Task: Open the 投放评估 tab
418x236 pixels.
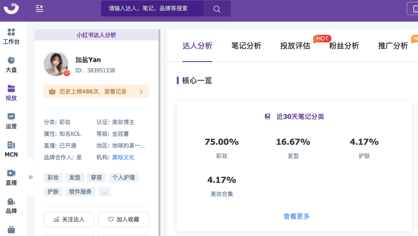Action: pos(295,46)
